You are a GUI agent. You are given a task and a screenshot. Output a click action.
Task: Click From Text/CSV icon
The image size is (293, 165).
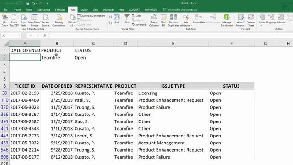tap(14, 21)
